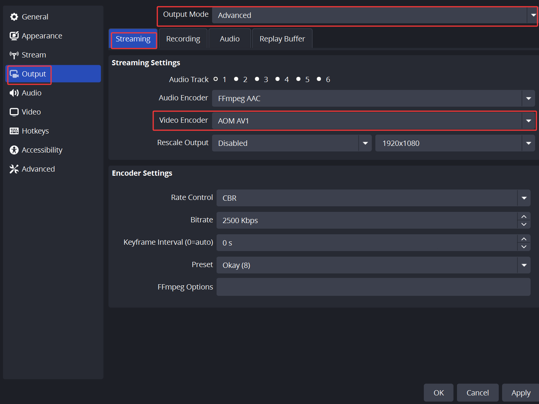Open the Rate Control dropdown
Image resolution: width=539 pixels, height=404 pixels.
[524, 198]
